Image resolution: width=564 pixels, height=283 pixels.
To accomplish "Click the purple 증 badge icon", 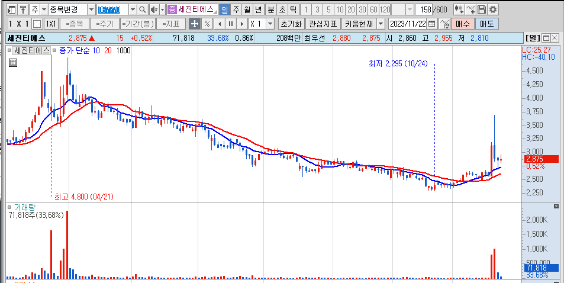I will (x=172, y=9).
